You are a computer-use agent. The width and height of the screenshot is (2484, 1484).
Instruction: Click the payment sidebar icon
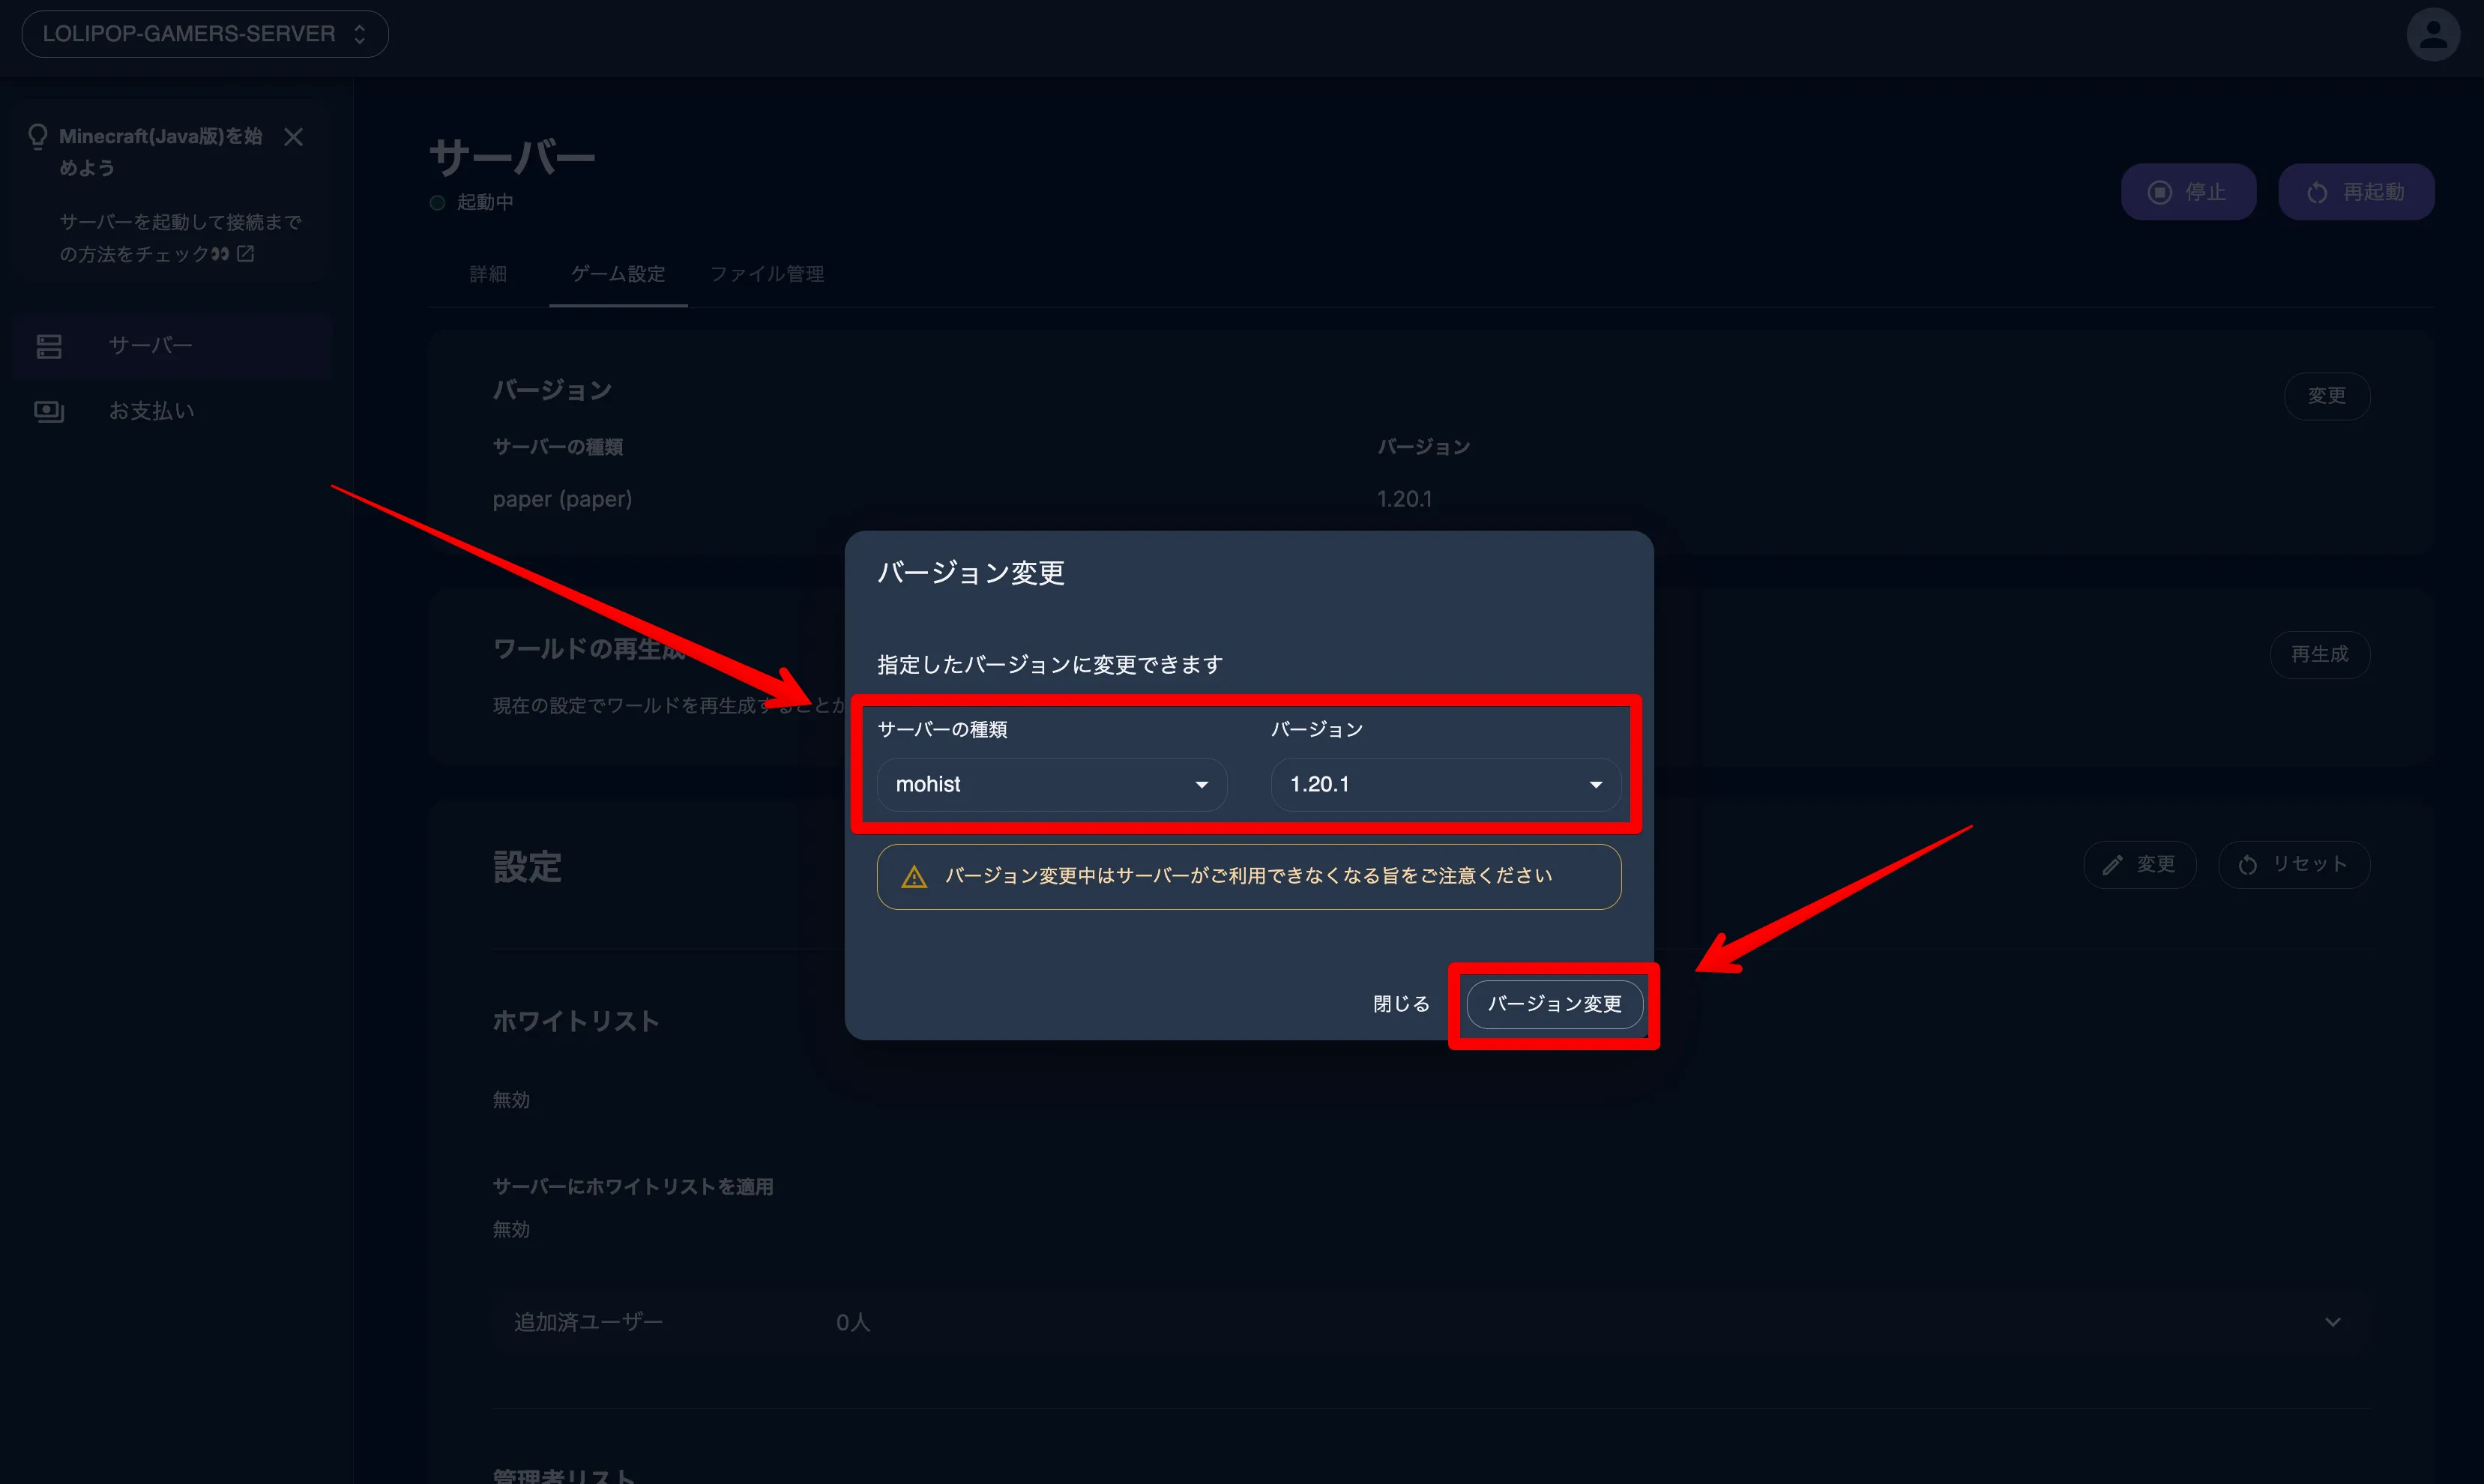[49, 411]
